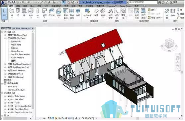Viewport: 185px width, 121px height.
Task: Select the Curtain System tool
Action: (x=66, y=14)
